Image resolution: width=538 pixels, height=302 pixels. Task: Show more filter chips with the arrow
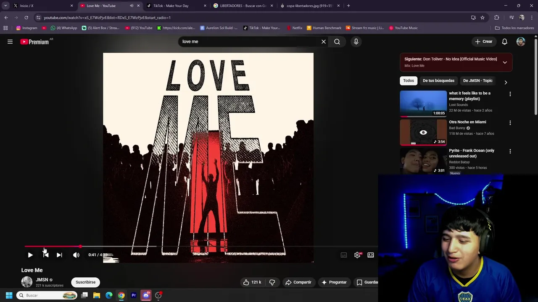506,82
